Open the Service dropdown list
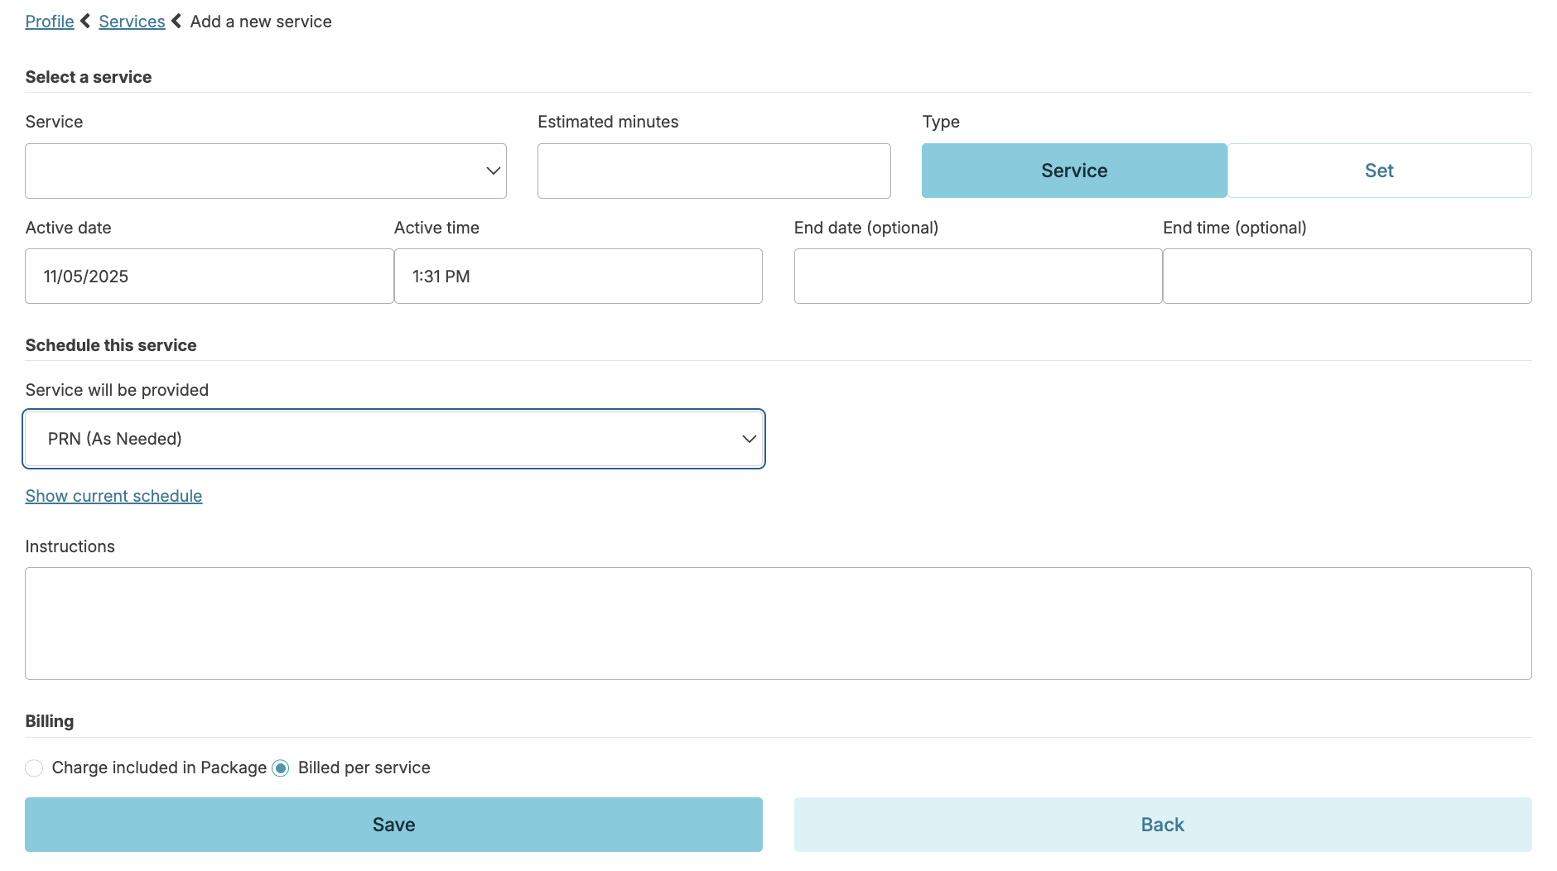 click(x=266, y=171)
